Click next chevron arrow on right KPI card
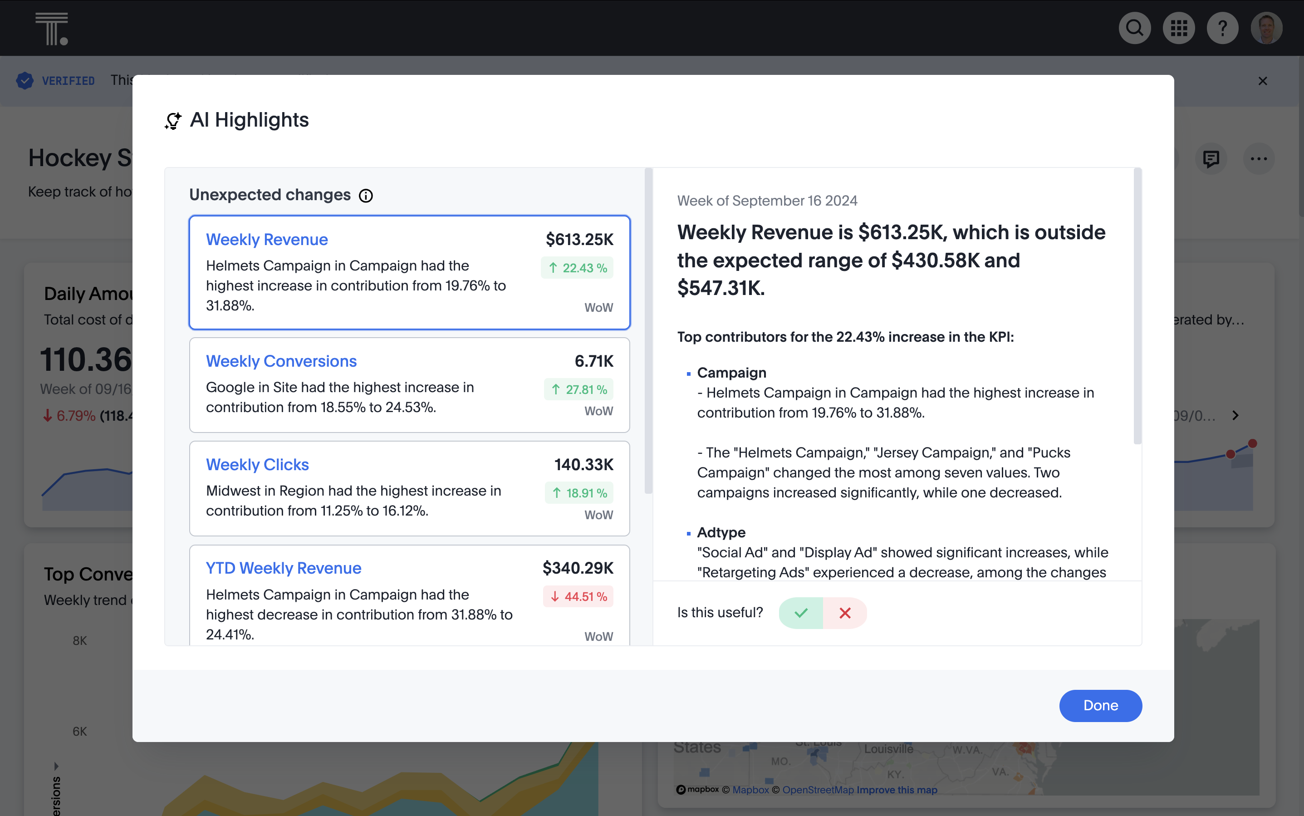 (1235, 416)
